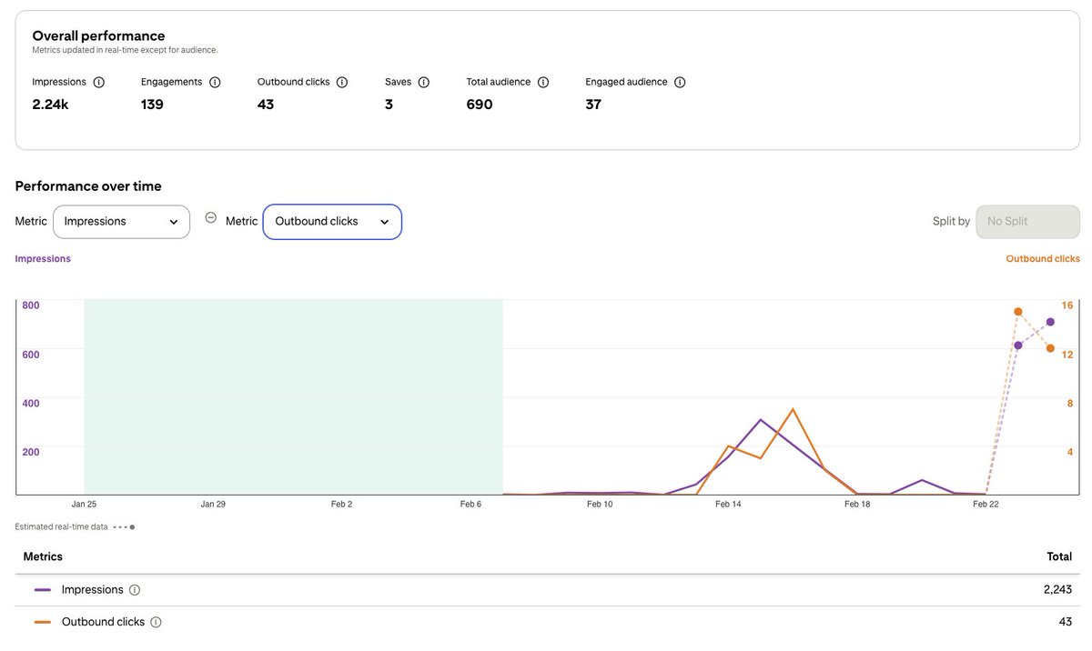Click info icon in Outbound clicks table row

[x=156, y=623]
